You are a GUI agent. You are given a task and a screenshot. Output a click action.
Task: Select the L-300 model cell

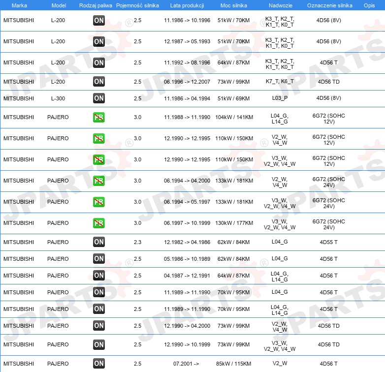[58, 98]
